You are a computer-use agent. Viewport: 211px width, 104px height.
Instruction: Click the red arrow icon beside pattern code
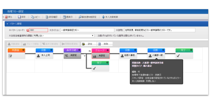(28, 30)
